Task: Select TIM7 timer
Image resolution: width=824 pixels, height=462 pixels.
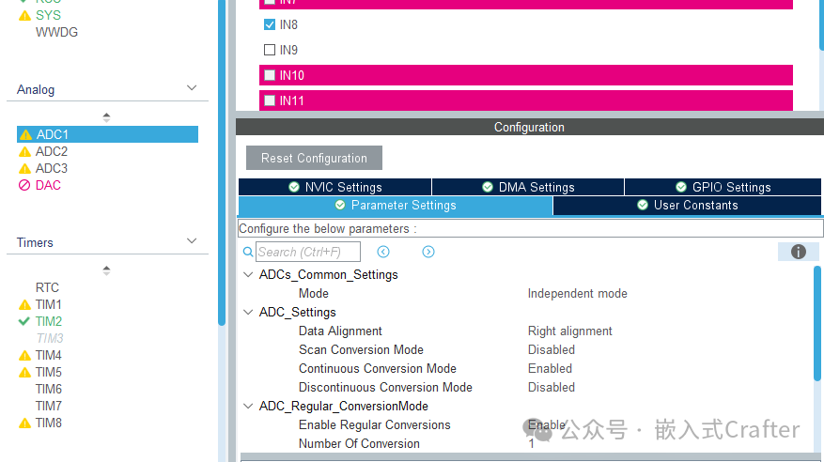Action: (x=49, y=406)
